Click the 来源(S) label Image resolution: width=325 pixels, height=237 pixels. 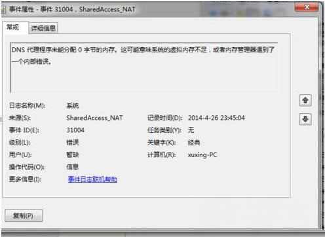tap(20, 118)
